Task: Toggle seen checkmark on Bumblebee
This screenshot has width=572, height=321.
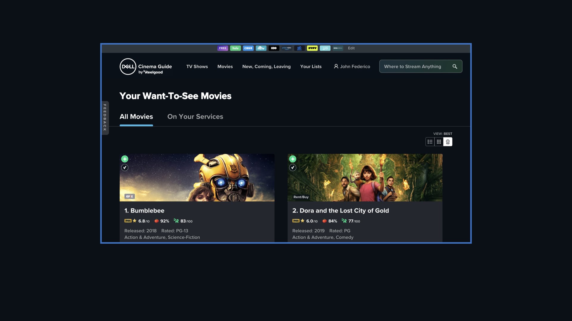Action: pyautogui.click(x=125, y=168)
